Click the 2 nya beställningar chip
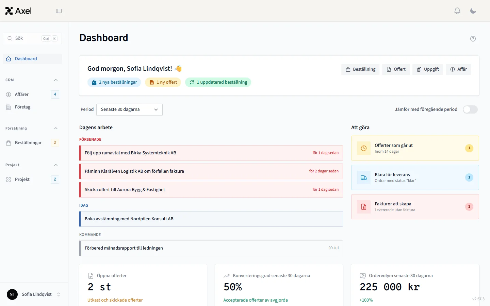Screen dimensions: 490x306 [x=114, y=82]
